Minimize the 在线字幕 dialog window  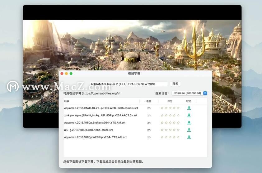click(x=66, y=74)
